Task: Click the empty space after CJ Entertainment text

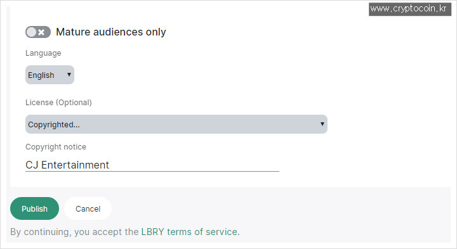Action: point(194,165)
